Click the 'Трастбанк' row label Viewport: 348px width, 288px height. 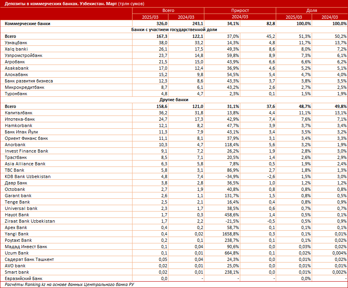[x=16, y=157]
